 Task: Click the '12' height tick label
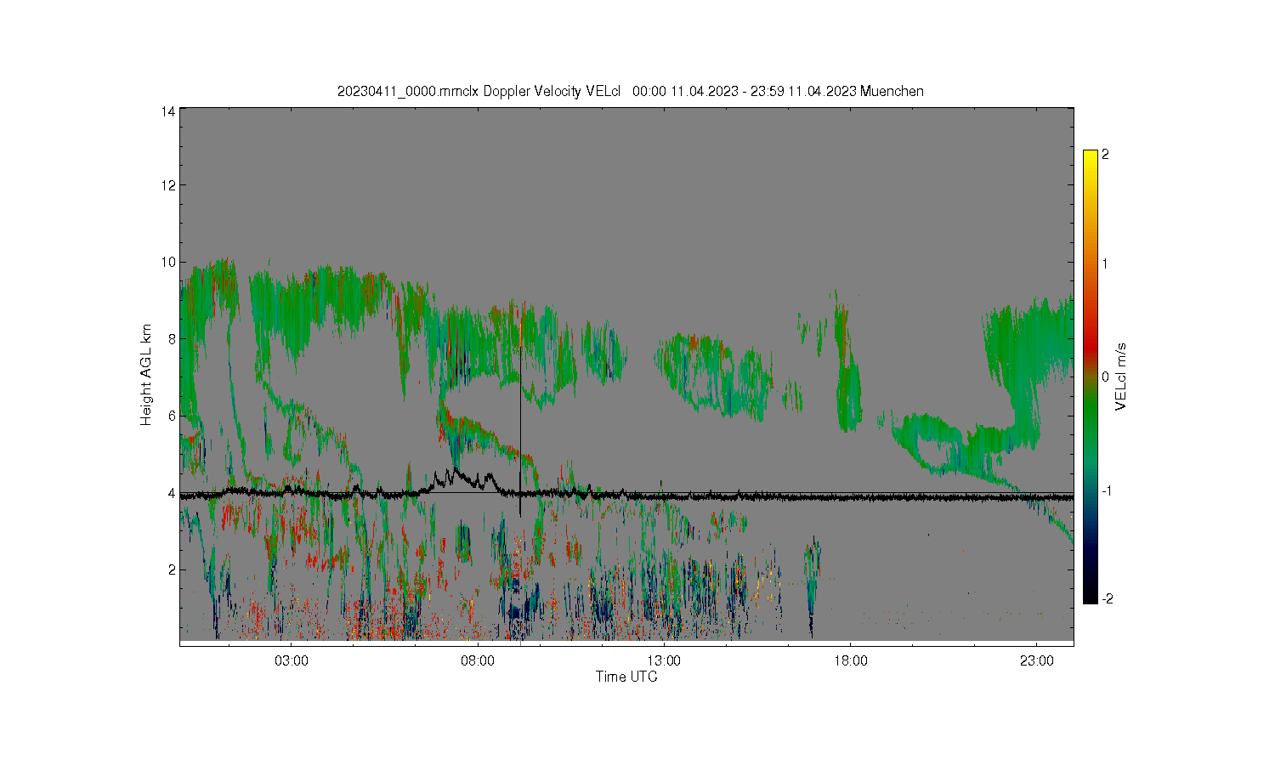pyautogui.click(x=168, y=185)
